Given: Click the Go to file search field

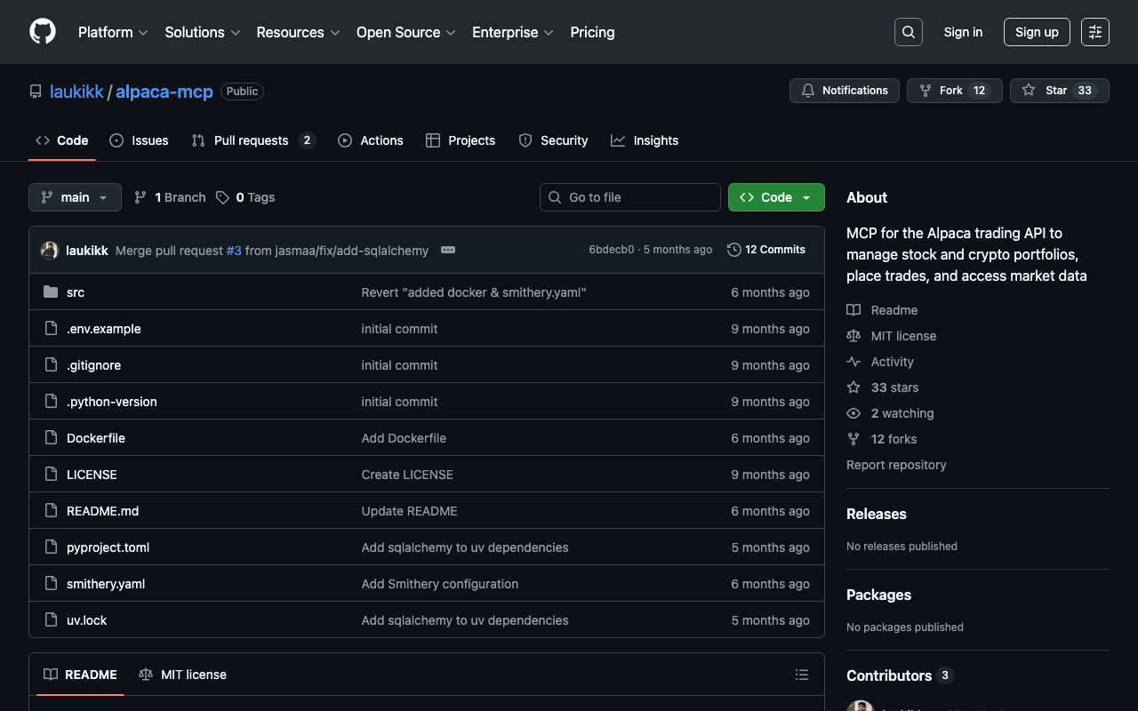Looking at the screenshot, I should [629, 197].
